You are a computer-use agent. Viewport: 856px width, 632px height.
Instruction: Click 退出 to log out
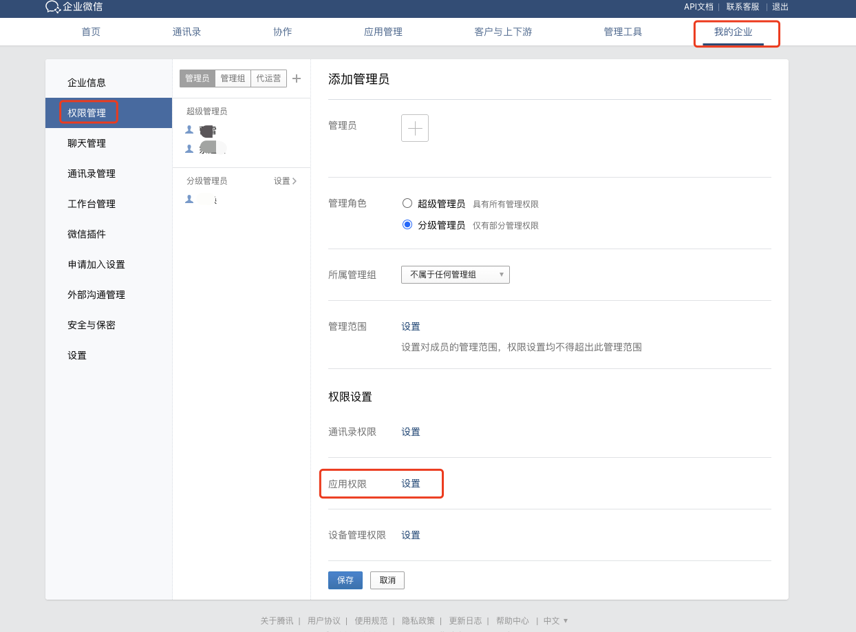780,7
